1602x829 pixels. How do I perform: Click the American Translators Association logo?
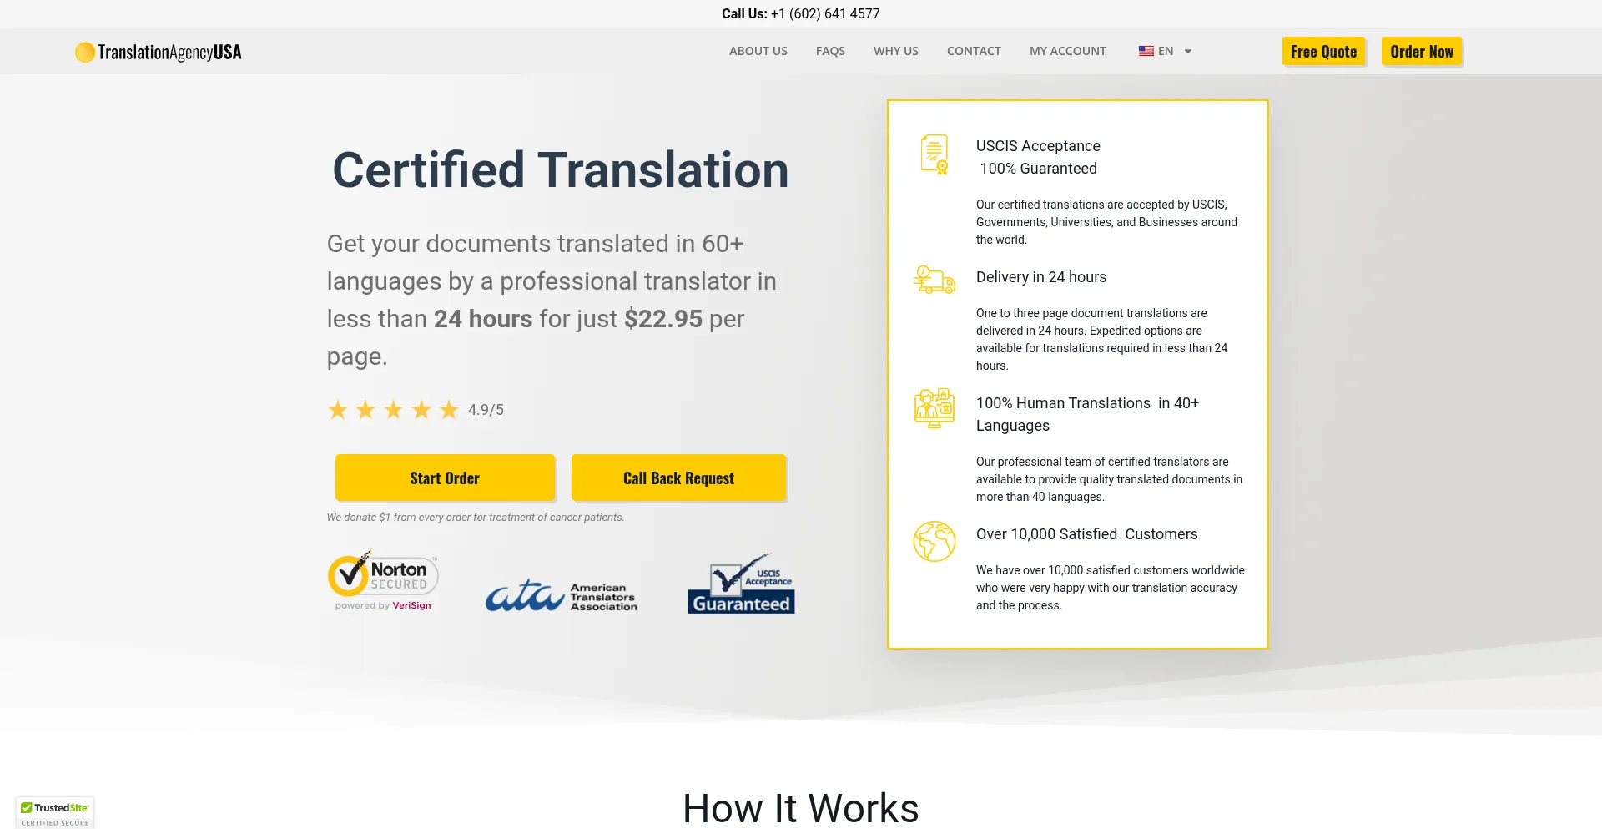tap(561, 596)
